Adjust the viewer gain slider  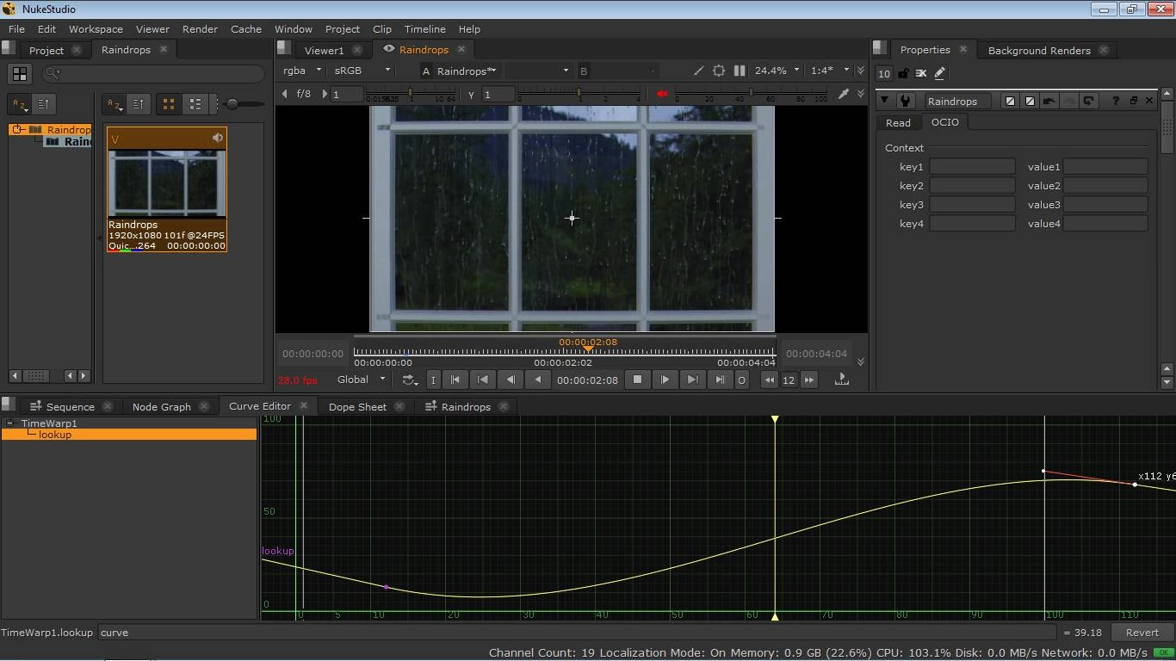coord(410,92)
